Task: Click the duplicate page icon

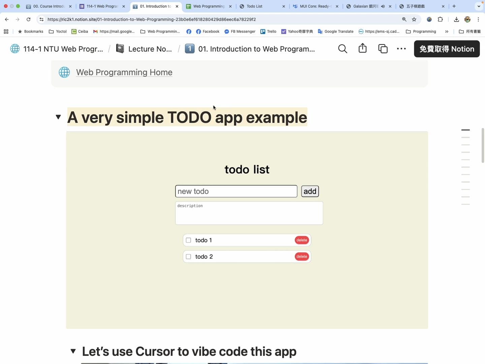Action: tap(383, 49)
